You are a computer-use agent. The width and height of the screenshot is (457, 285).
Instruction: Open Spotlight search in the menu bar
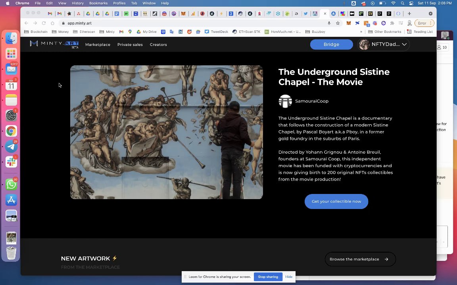[x=403, y=3]
